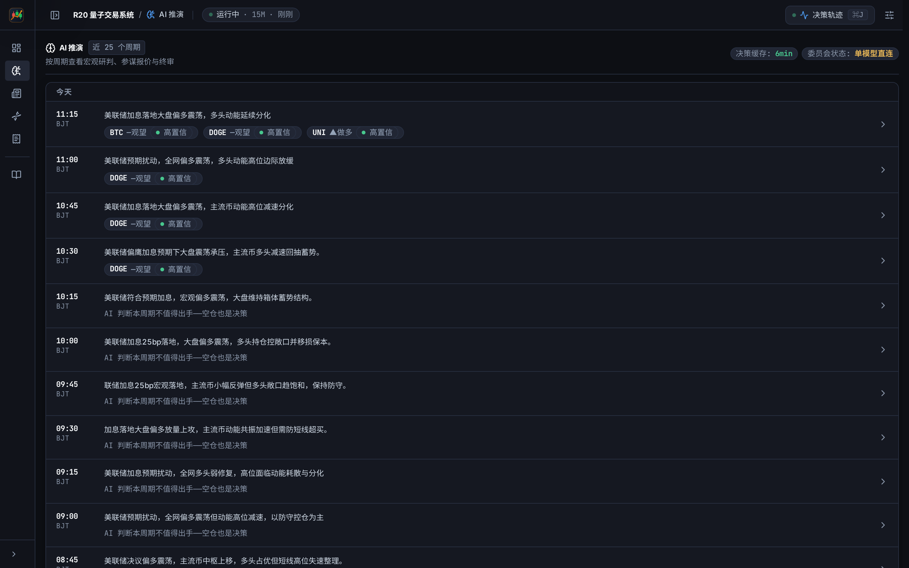Screen dimensions: 909x568
Task: Select the AI brain icon in sidebar
Action: pos(17,71)
